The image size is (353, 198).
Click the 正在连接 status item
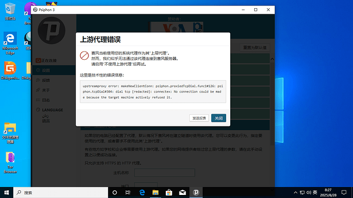point(46,60)
